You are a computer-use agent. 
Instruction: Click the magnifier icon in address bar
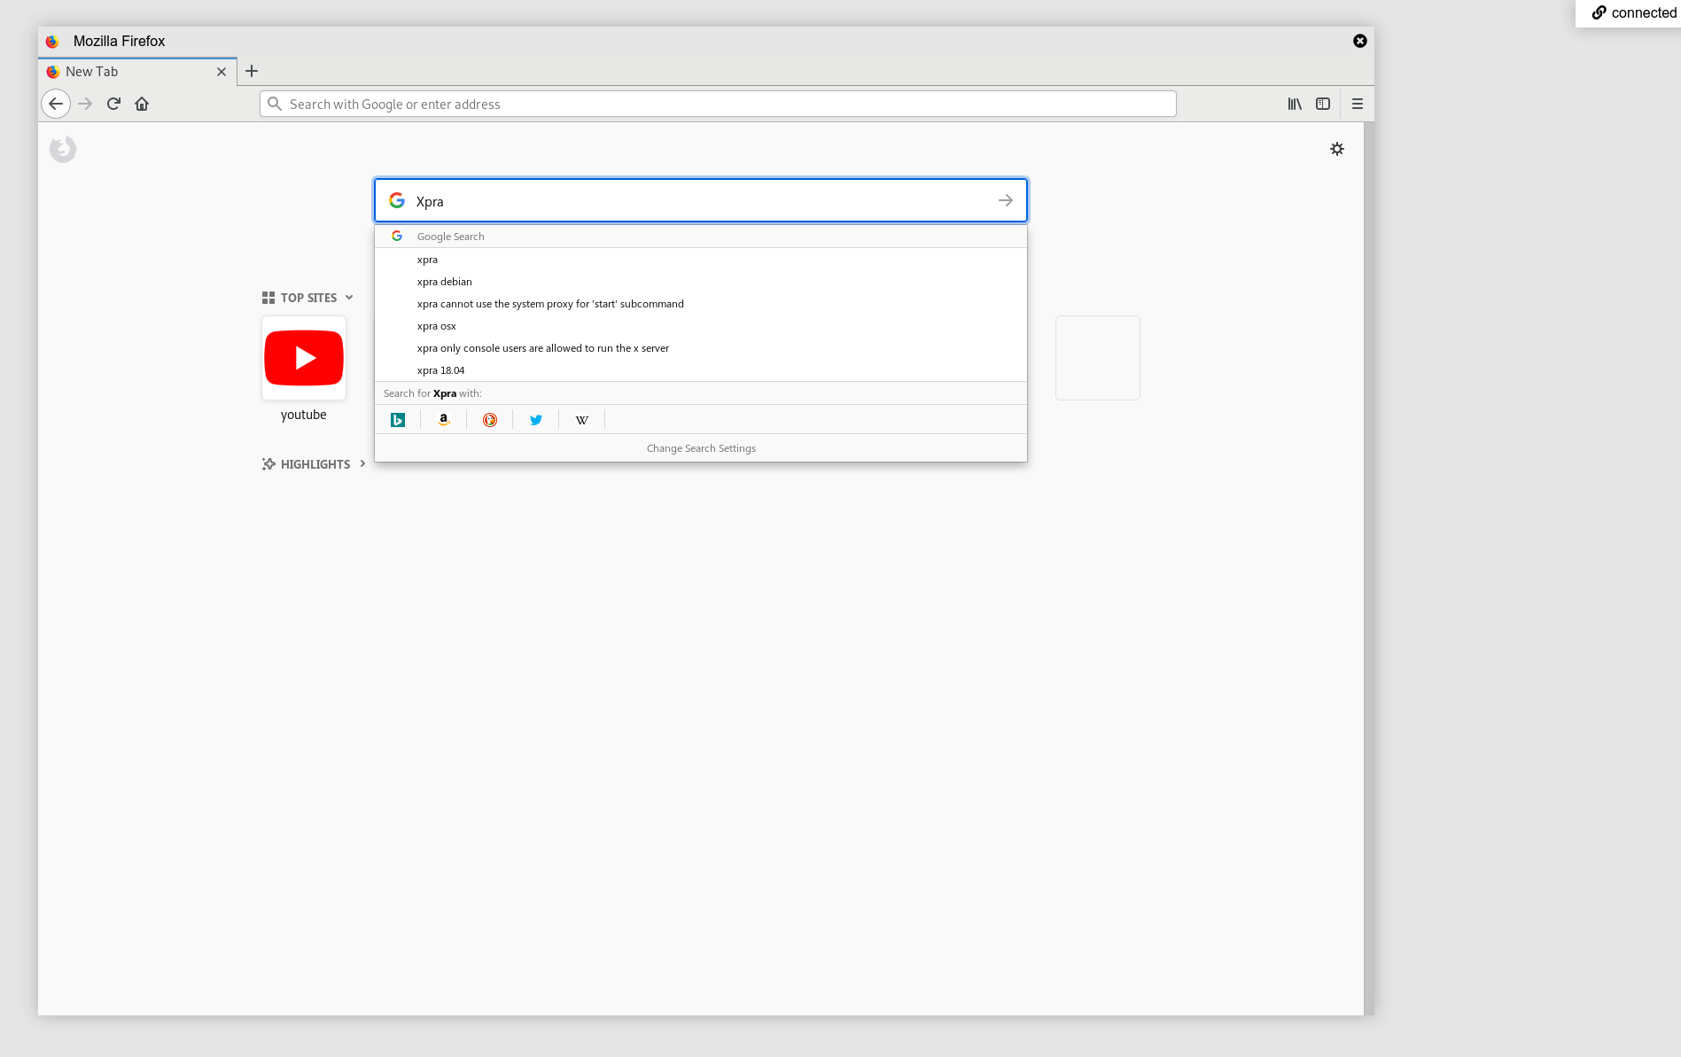(x=275, y=104)
